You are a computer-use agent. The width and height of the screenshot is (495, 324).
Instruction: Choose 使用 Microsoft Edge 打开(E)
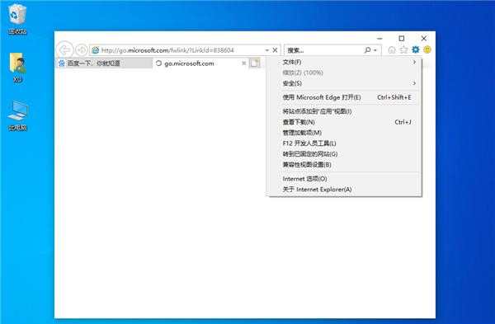pyautogui.click(x=344, y=97)
